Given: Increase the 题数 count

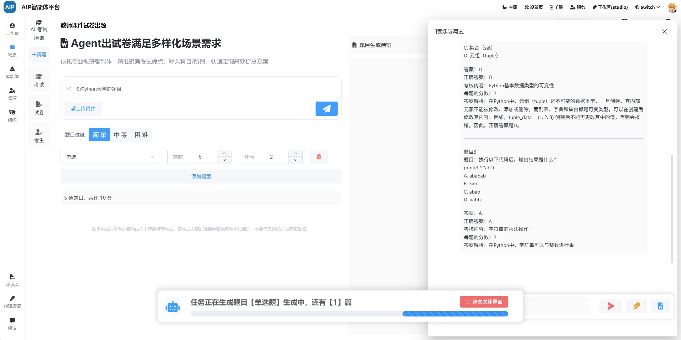Looking at the screenshot, I should (224, 153).
